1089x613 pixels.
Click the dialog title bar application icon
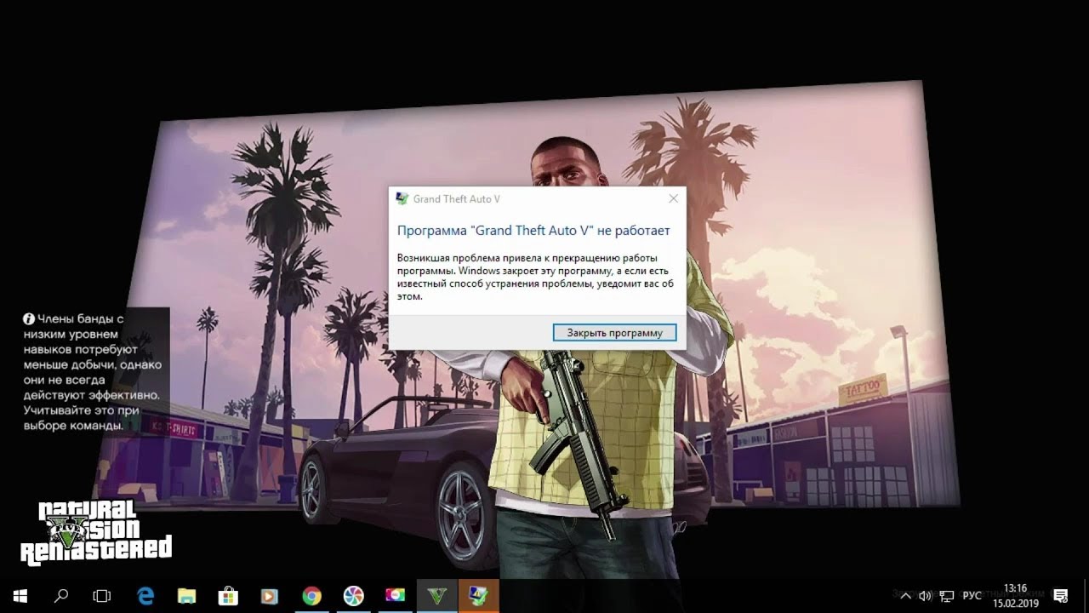402,198
